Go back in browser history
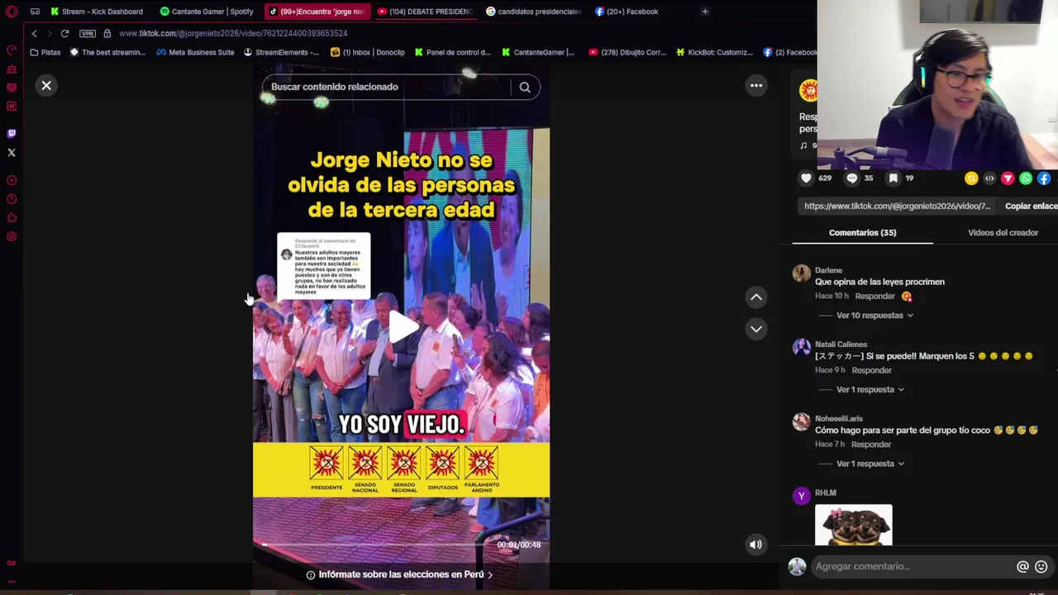 [34, 33]
